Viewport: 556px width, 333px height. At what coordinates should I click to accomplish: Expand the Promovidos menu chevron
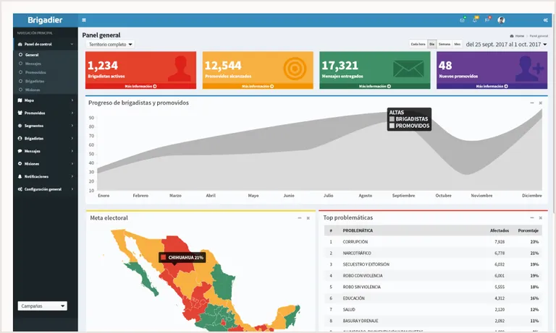tap(72, 113)
